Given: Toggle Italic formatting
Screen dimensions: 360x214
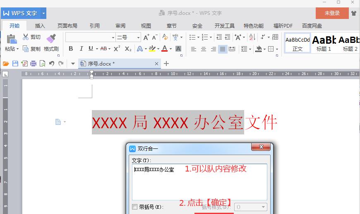Looking at the screenshot, I should [x=81, y=49].
